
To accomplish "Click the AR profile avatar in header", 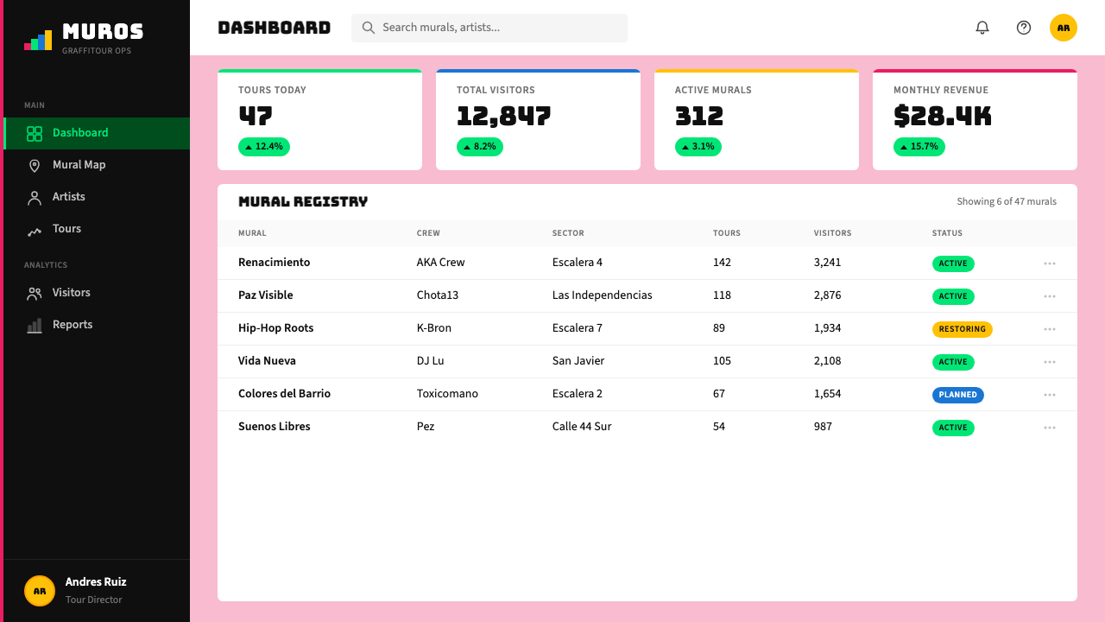I will 1064,28.
